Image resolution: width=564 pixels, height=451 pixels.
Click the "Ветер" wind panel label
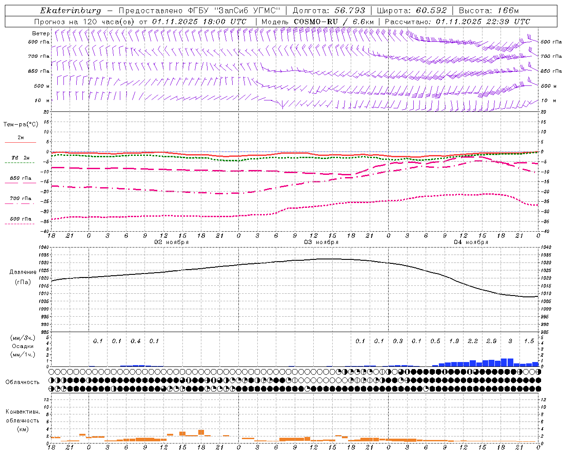tap(41, 33)
